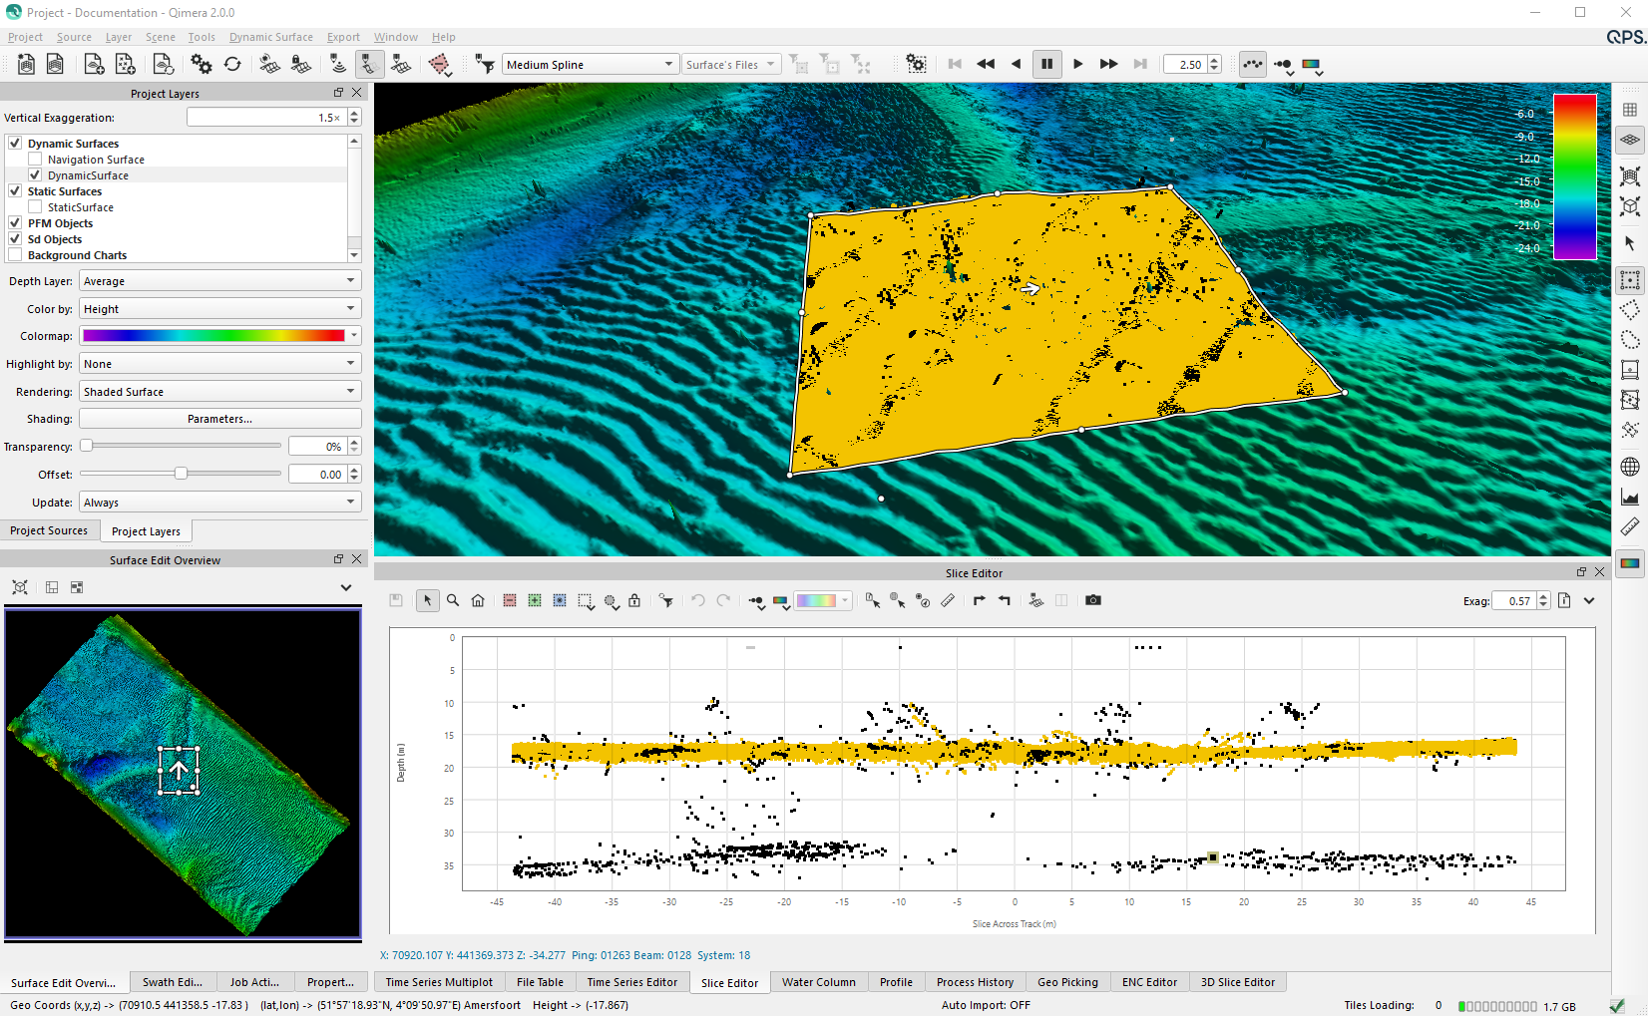Click the refresh icon in the main toolbar
The image size is (1648, 1016).
click(x=232, y=64)
